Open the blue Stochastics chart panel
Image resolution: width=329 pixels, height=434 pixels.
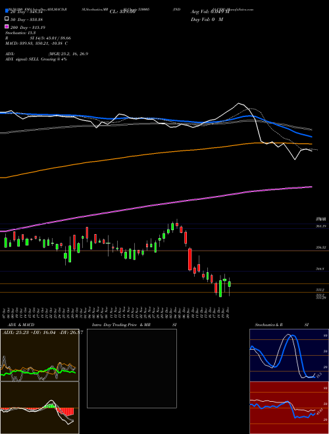click(289, 355)
